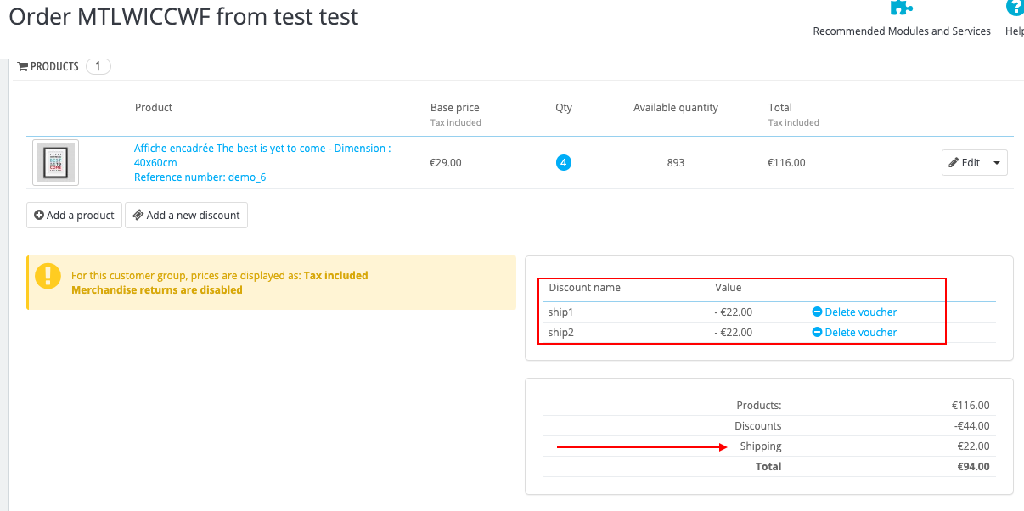Click the blue quantity badge showing 4
The width and height of the screenshot is (1024, 511).
tap(564, 162)
